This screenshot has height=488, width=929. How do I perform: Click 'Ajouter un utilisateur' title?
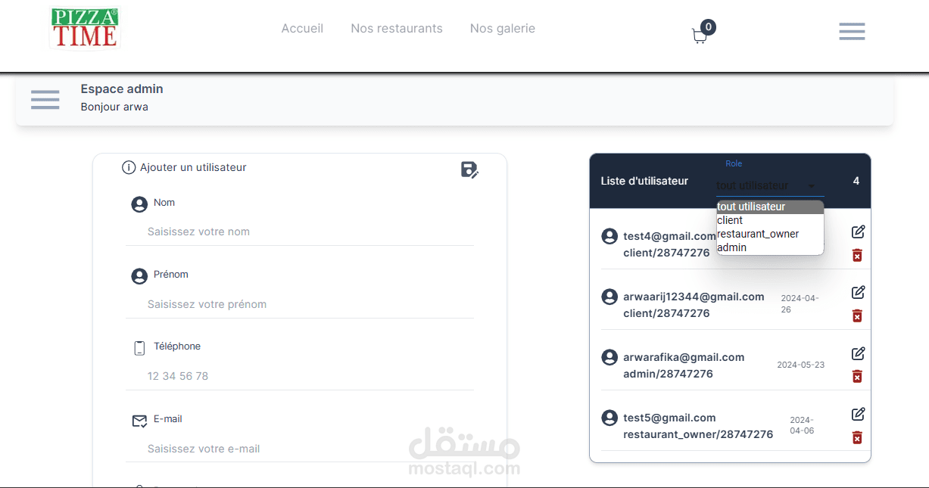(193, 167)
